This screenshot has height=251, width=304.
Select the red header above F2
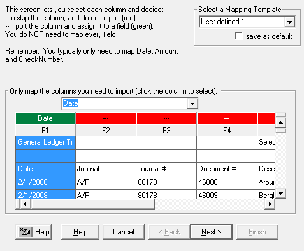click(x=106, y=118)
